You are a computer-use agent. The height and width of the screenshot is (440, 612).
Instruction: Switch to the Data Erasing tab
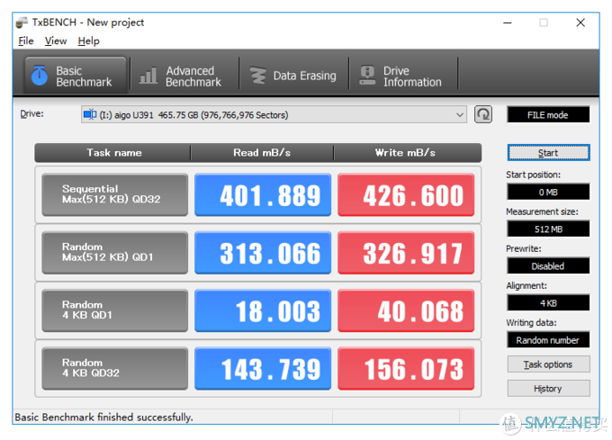click(294, 76)
